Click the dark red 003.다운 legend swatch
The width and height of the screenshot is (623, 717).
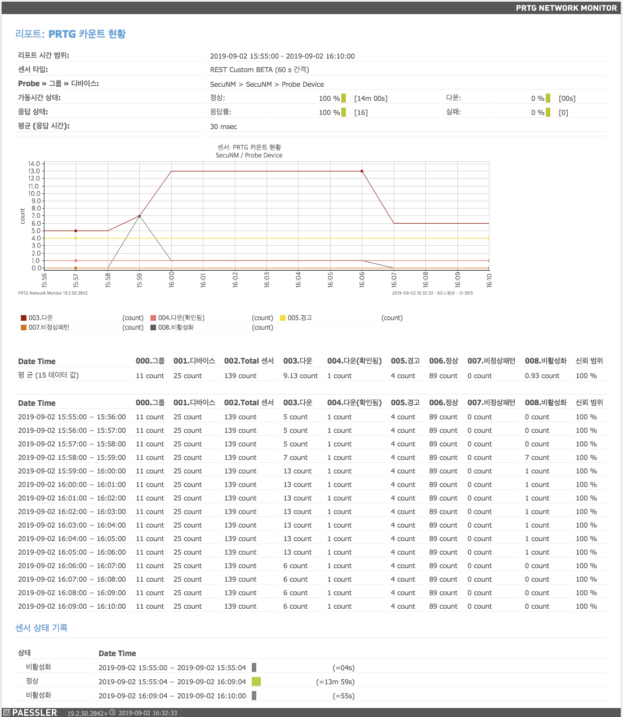coord(24,318)
